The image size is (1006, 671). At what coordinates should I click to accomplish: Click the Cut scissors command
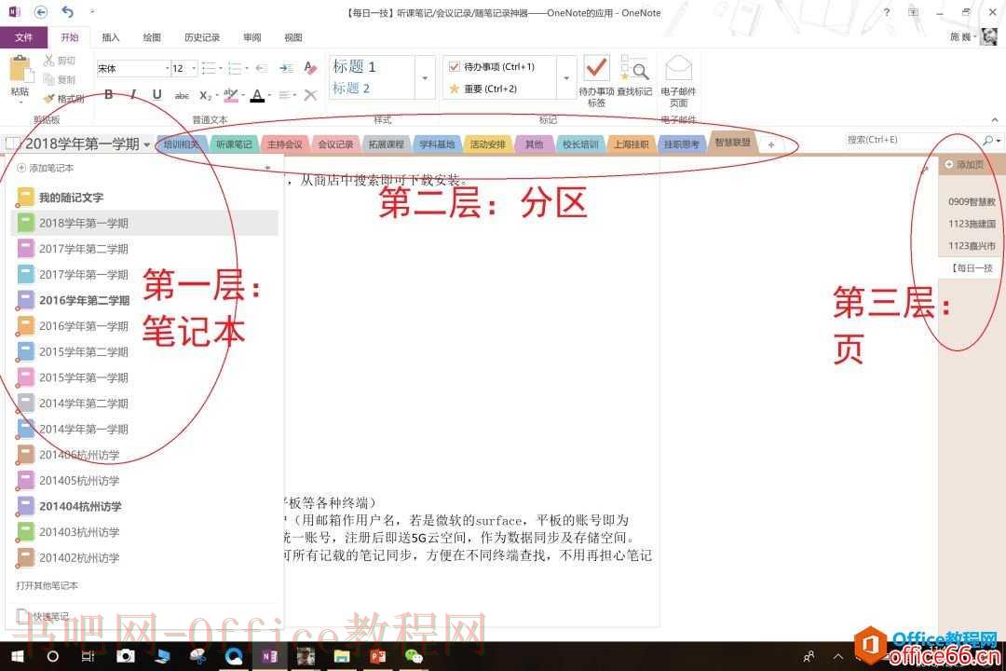59,61
